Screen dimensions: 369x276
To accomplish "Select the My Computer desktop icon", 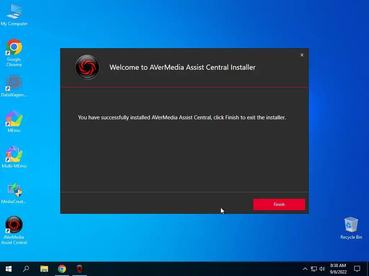I will (x=14, y=15).
